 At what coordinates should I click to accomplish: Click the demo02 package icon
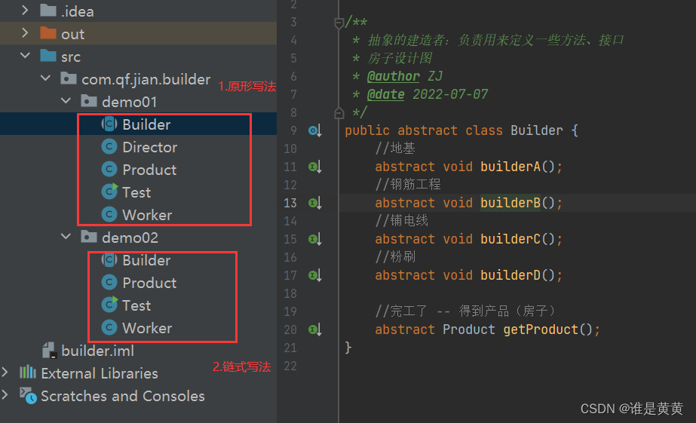[x=89, y=237]
